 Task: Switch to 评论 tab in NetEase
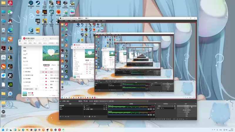(x=53, y=65)
